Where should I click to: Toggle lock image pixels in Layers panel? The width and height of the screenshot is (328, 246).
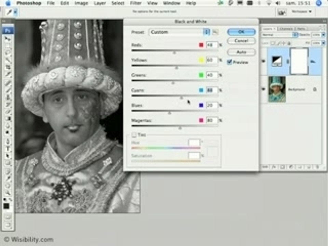tap(278, 43)
